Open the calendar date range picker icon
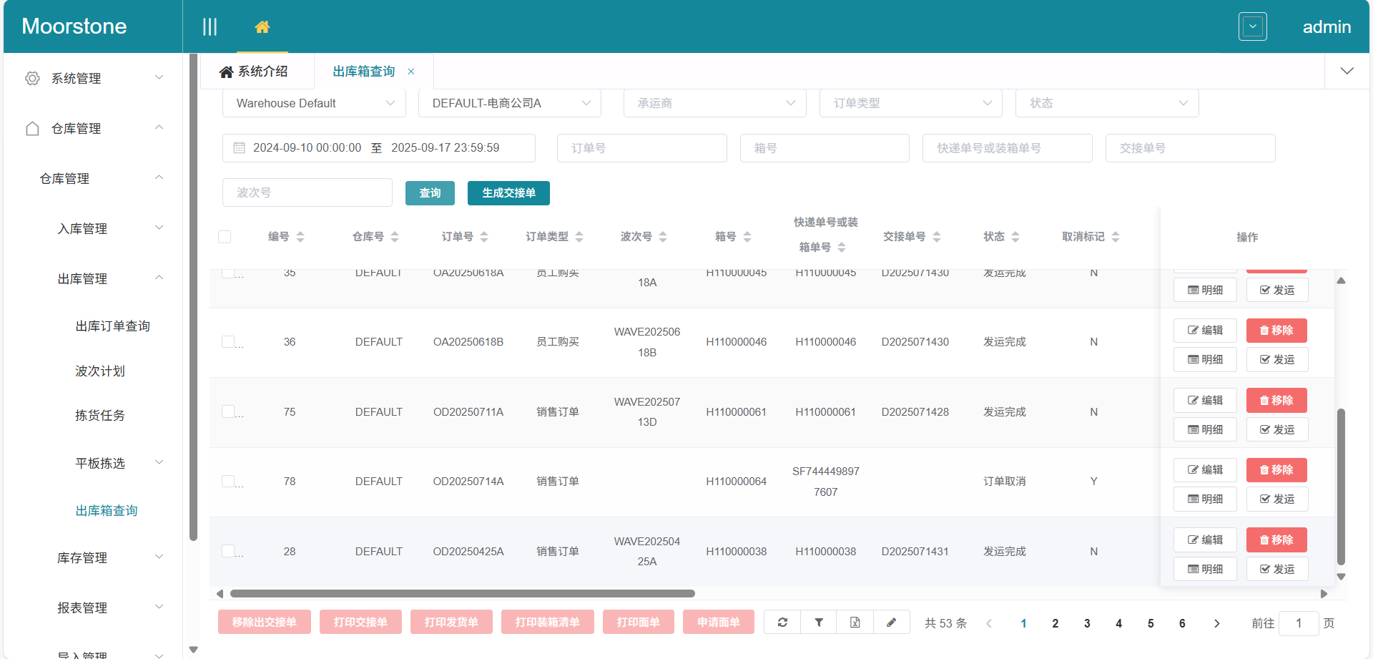The image size is (1373, 659). pos(240,147)
